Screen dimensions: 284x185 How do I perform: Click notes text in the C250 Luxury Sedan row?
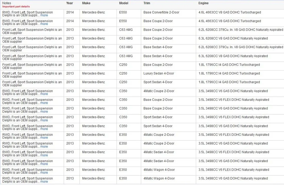tap(32, 75)
